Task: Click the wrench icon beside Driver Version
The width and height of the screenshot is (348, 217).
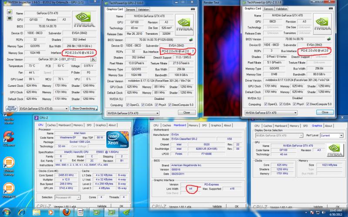Action: point(93,59)
